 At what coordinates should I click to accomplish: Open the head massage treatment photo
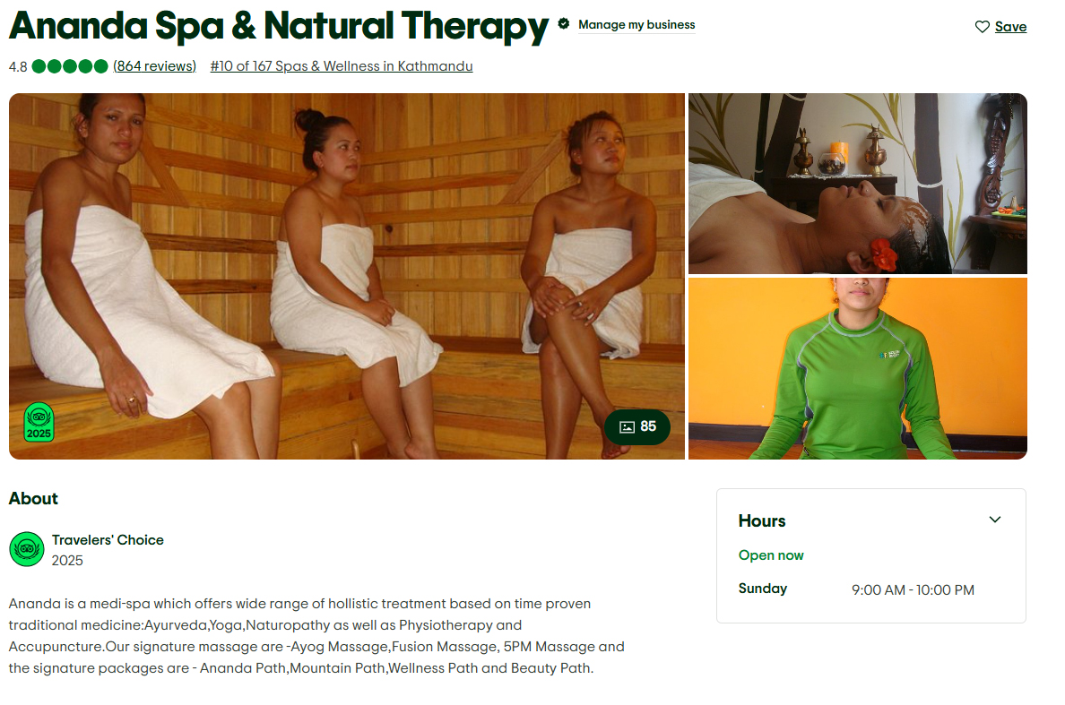tap(857, 184)
